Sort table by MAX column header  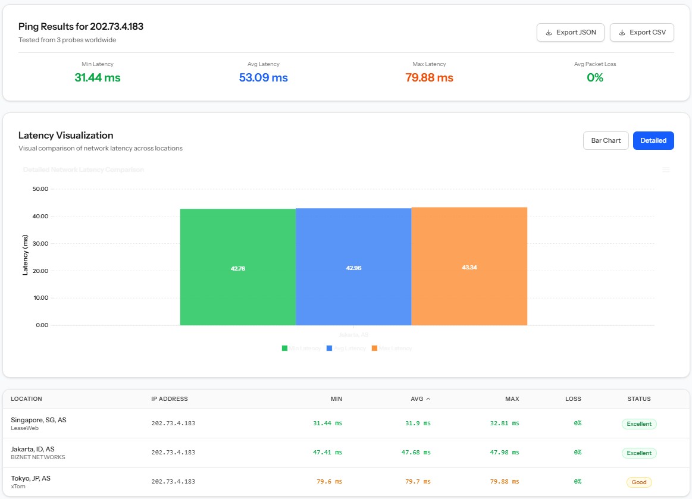pos(512,399)
